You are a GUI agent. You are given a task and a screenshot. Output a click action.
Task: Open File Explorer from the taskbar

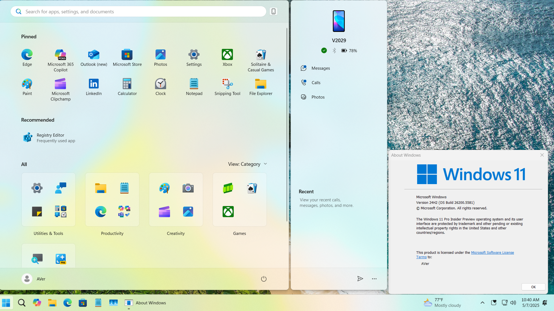pos(52,303)
